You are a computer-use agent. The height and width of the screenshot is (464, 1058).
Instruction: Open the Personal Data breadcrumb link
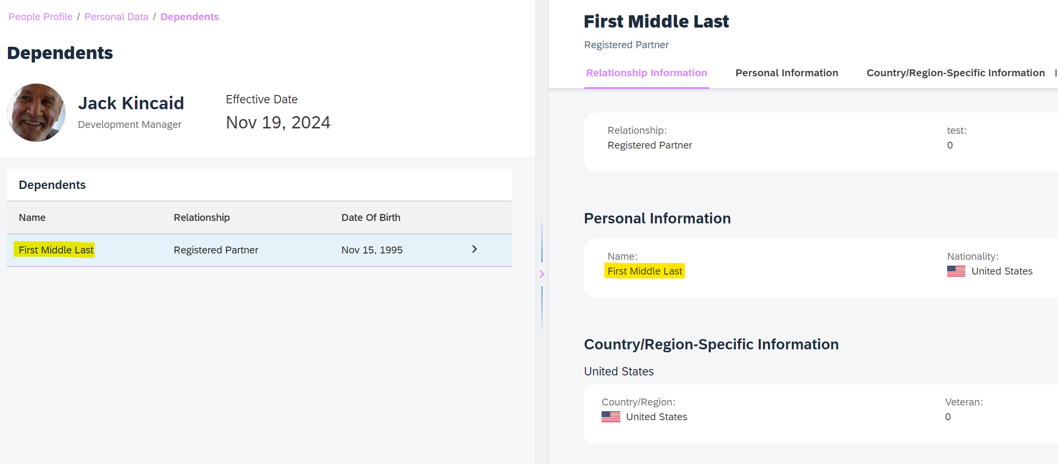point(116,17)
